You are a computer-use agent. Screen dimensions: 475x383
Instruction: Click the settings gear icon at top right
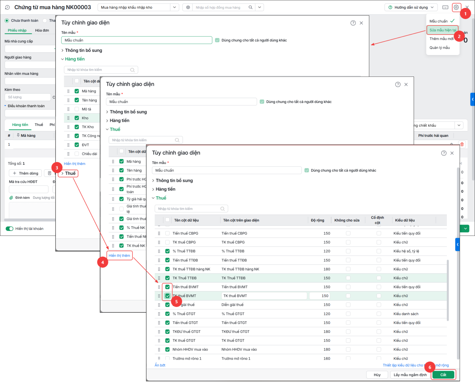coord(456,7)
